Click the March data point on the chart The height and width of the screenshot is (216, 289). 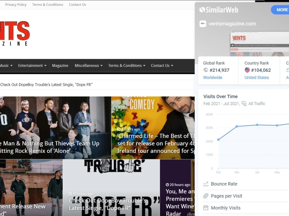click(237, 126)
